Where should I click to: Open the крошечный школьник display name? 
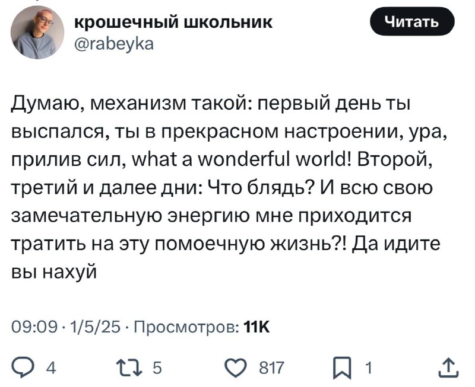point(173,23)
